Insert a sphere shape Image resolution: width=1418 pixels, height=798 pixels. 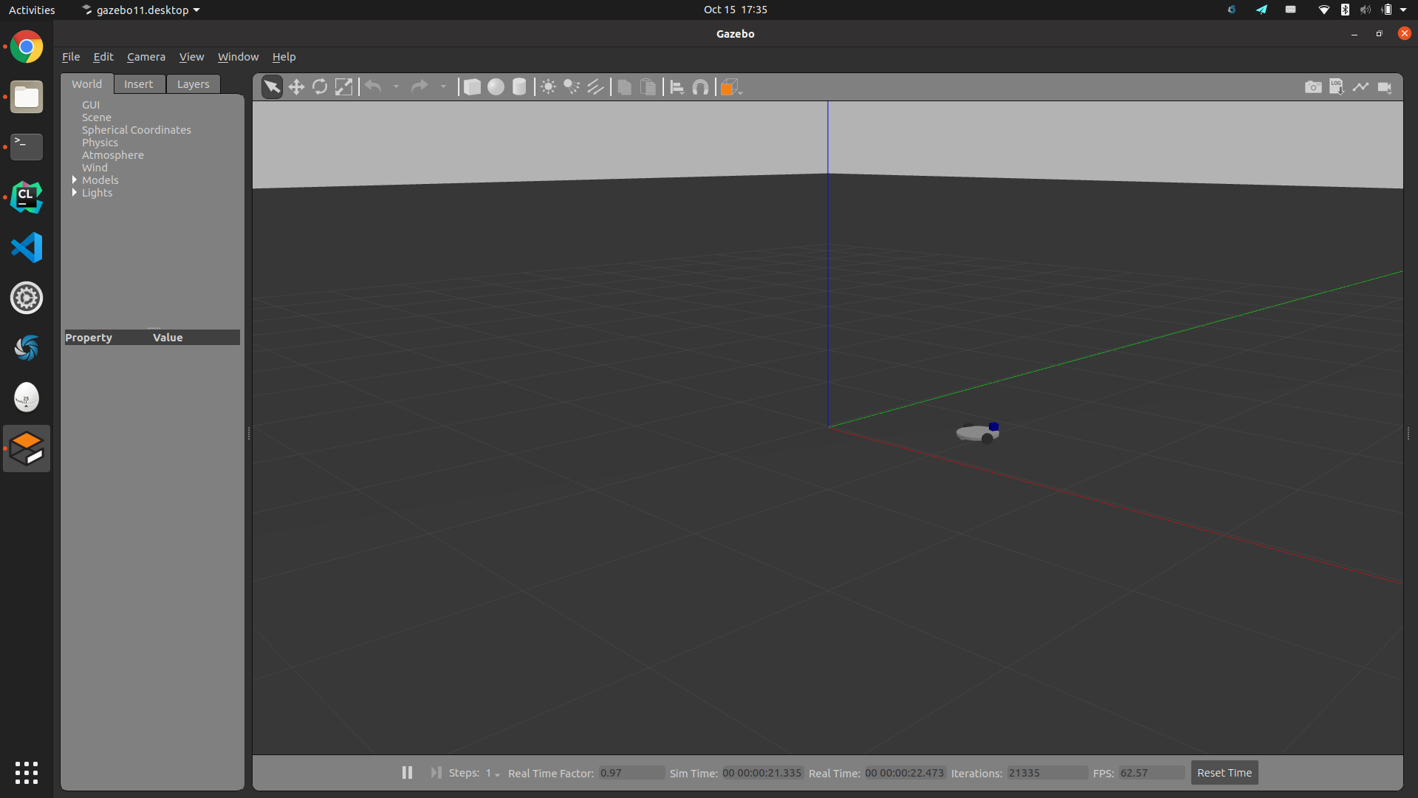point(496,87)
